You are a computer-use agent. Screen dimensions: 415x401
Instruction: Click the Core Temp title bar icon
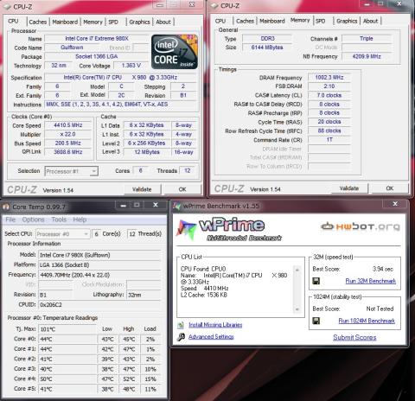point(6,207)
